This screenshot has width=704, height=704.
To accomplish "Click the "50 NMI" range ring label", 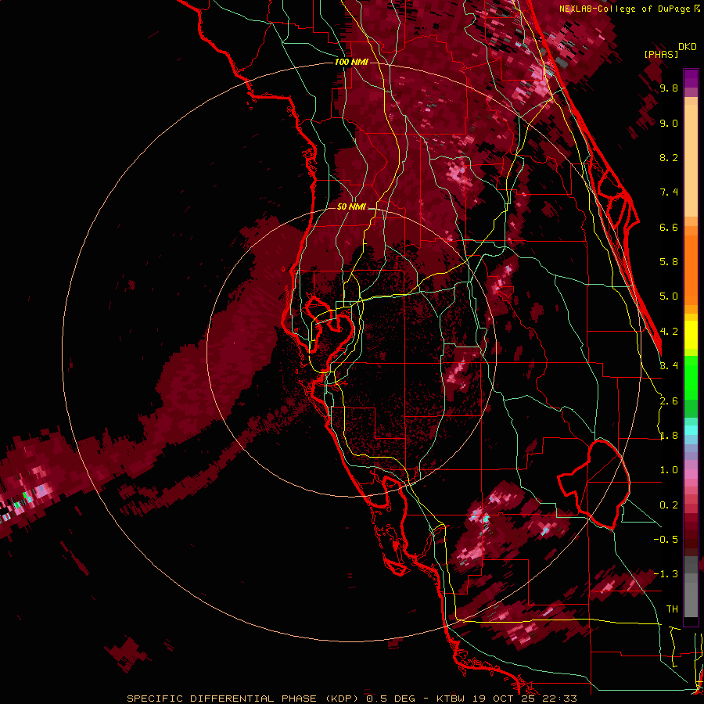I will 351,207.
